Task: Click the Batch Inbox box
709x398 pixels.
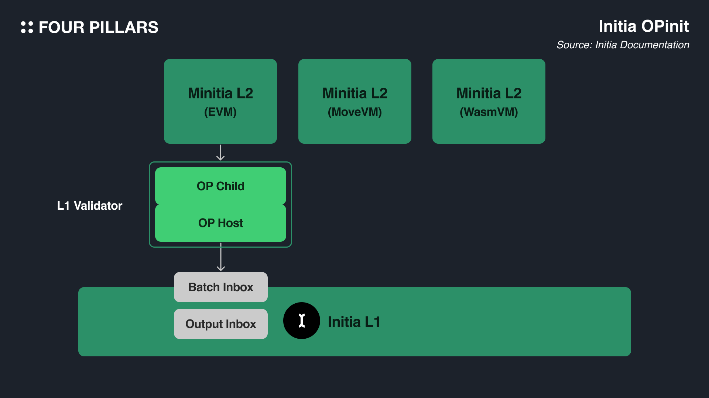Action: coord(220,287)
